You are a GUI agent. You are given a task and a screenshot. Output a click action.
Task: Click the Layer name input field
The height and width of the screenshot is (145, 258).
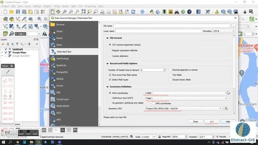(x=158, y=31)
